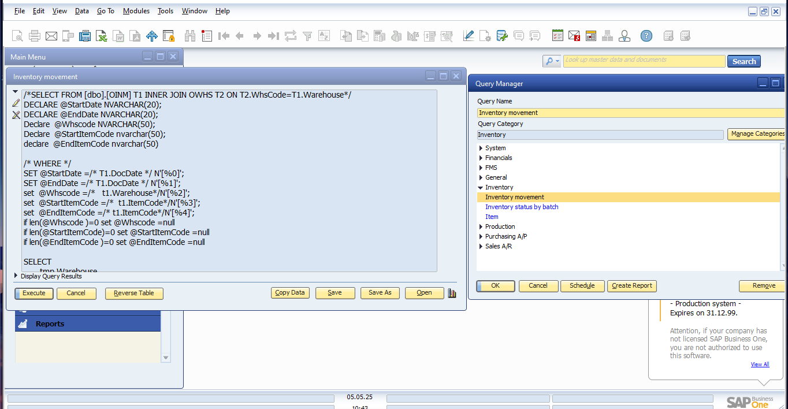Select the Inventory status by batch query
The image size is (788, 409).
522,207
